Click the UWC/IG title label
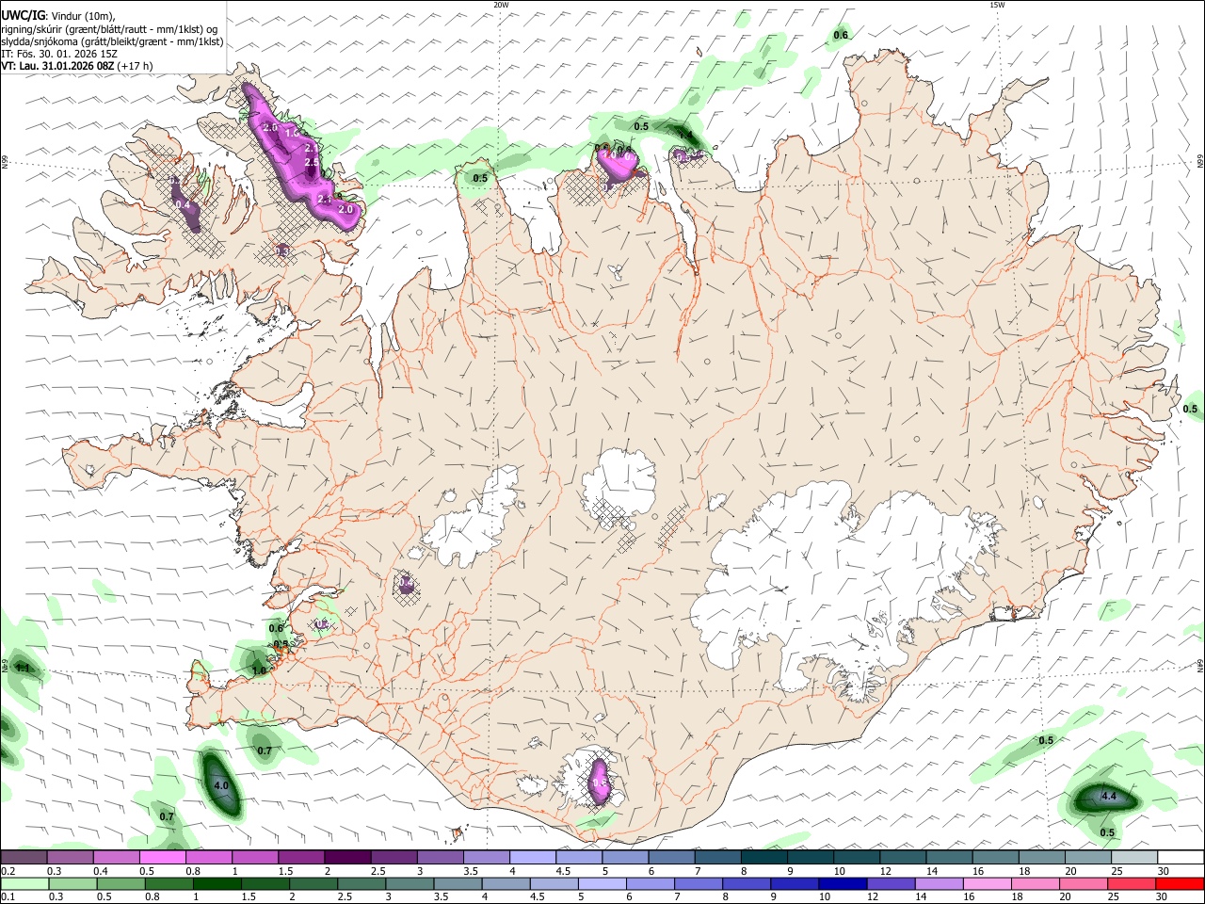 click(23, 16)
